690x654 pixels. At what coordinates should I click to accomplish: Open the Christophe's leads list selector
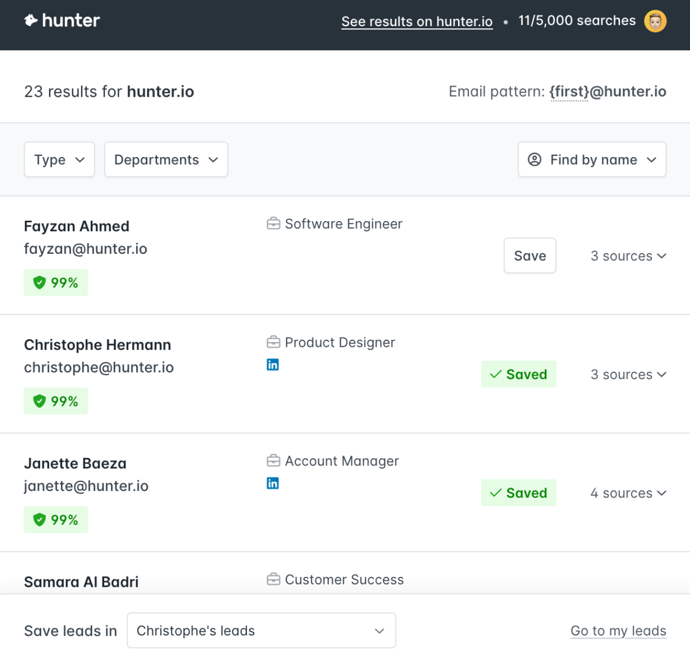click(x=261, y=630)
